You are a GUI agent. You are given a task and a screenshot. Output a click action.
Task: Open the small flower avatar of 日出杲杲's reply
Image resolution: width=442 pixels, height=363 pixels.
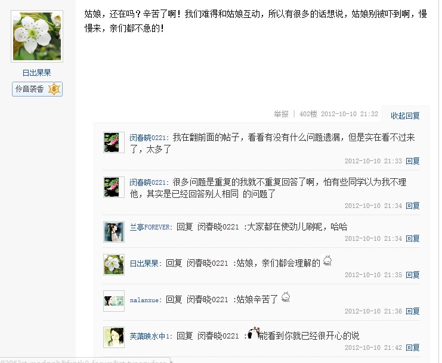pyautogui.click(x=114, y=265)
